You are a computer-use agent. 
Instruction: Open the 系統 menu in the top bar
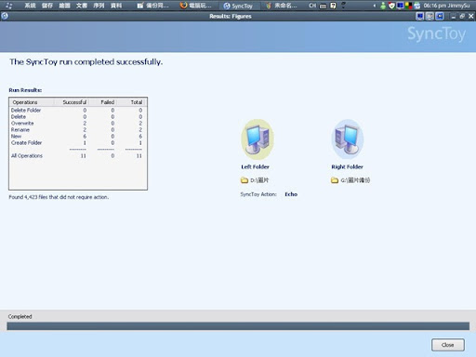click(30, 6)
